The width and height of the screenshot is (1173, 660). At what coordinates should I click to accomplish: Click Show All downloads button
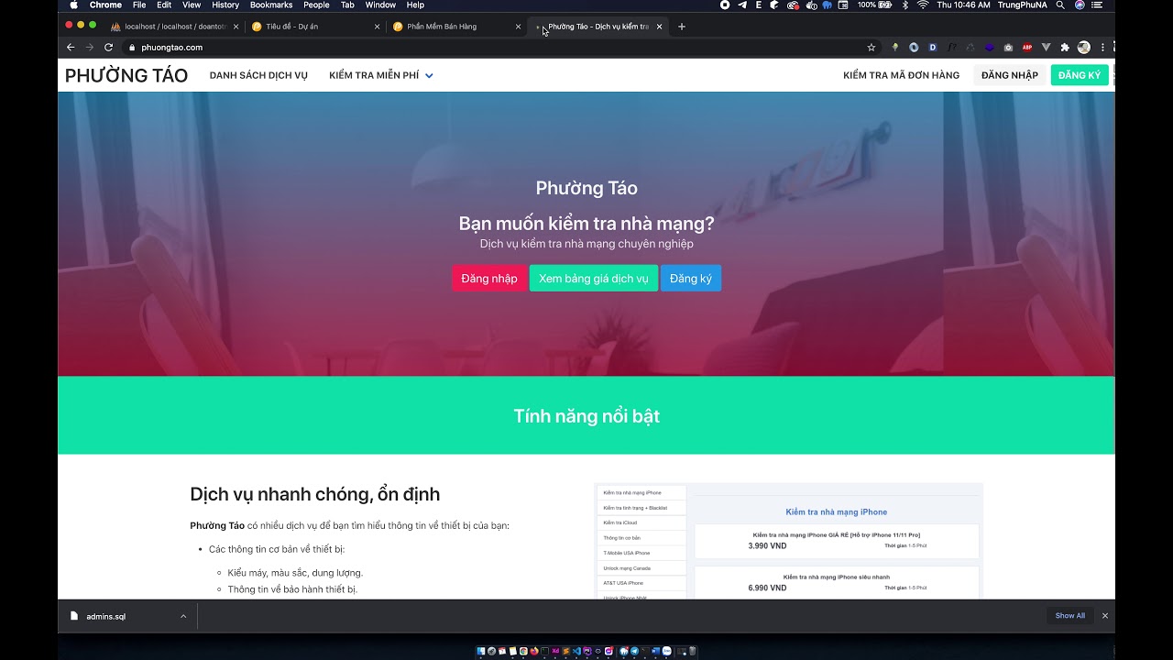point(1070,616)
